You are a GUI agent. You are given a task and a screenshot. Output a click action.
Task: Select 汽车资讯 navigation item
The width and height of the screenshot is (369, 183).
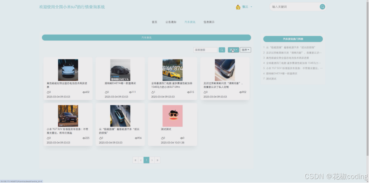click(190, 22)
